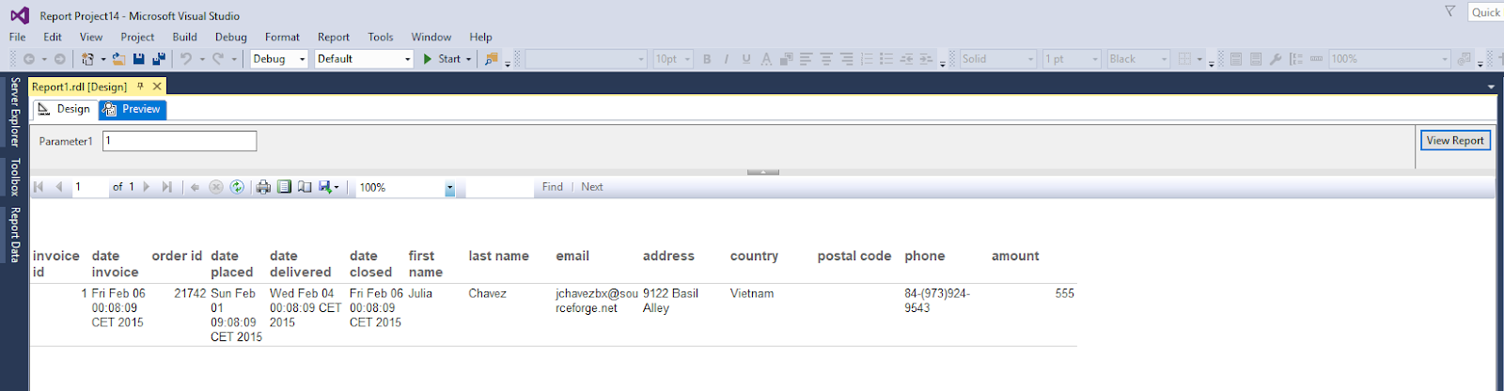Align text right

point(847,59)
